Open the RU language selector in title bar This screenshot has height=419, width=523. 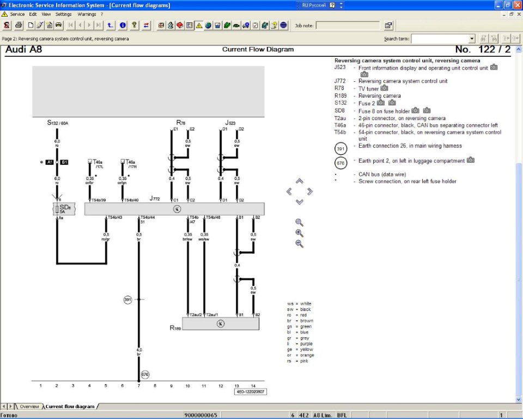341,5
